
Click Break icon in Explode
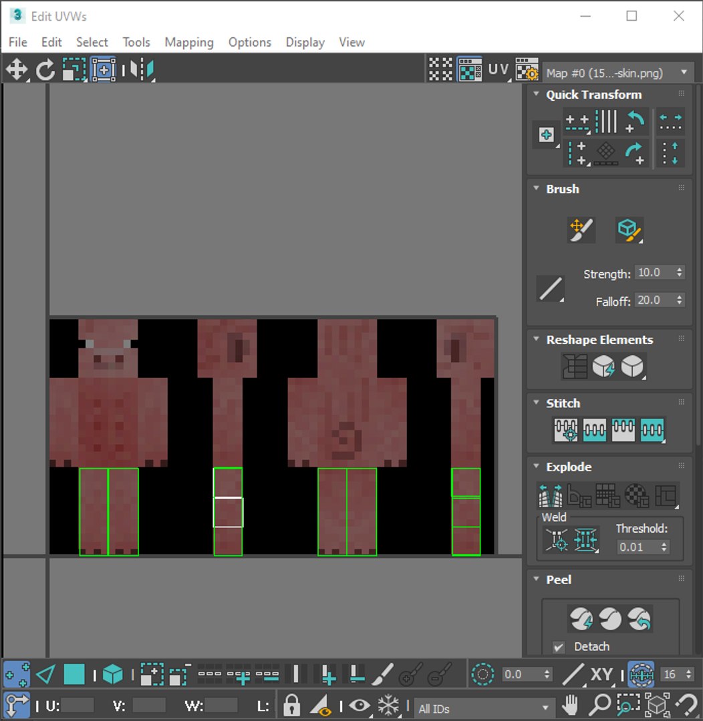[551, 495]
